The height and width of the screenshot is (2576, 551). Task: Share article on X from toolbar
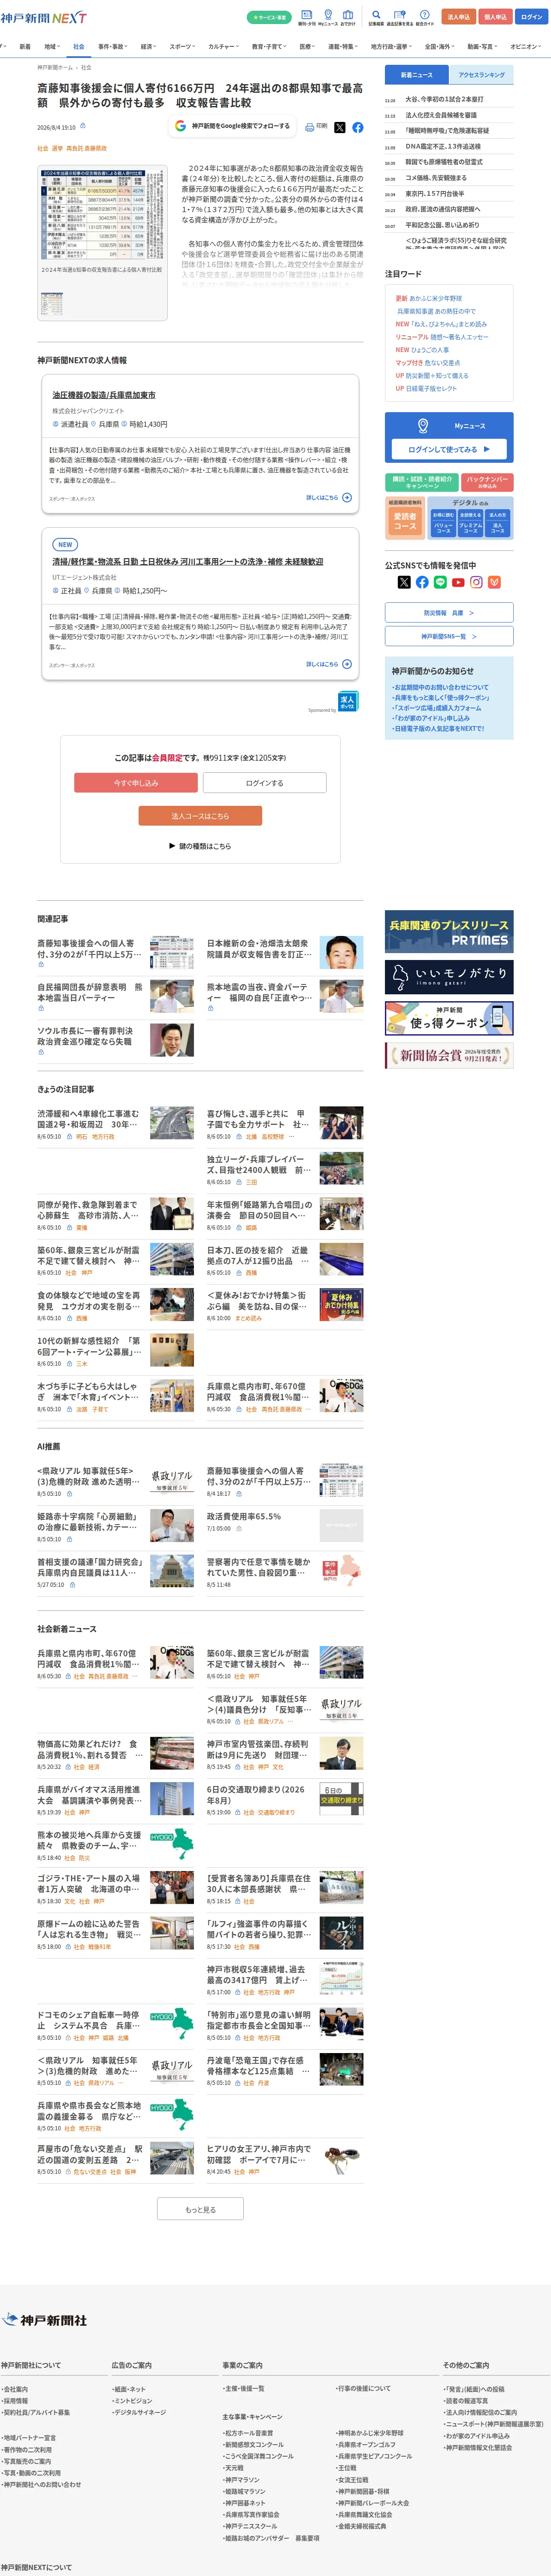coord(340,127)
